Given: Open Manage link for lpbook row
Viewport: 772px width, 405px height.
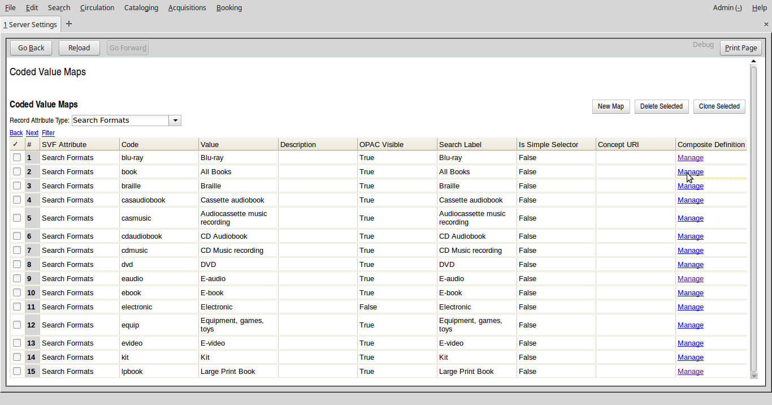Looking at the screenshot, I should coord(691,371).
